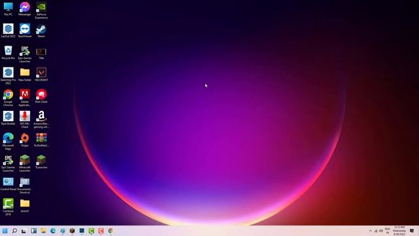Select the WO Mic Client shortcut
The height and width of the screenshot is (236, 419).
(25, 119)
